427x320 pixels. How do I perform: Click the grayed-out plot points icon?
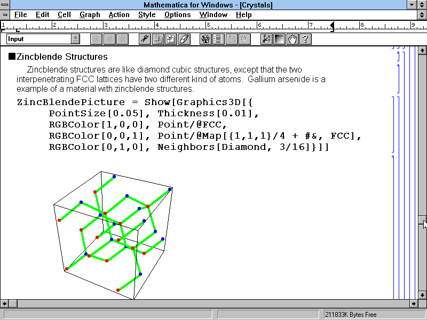point(232,39)
